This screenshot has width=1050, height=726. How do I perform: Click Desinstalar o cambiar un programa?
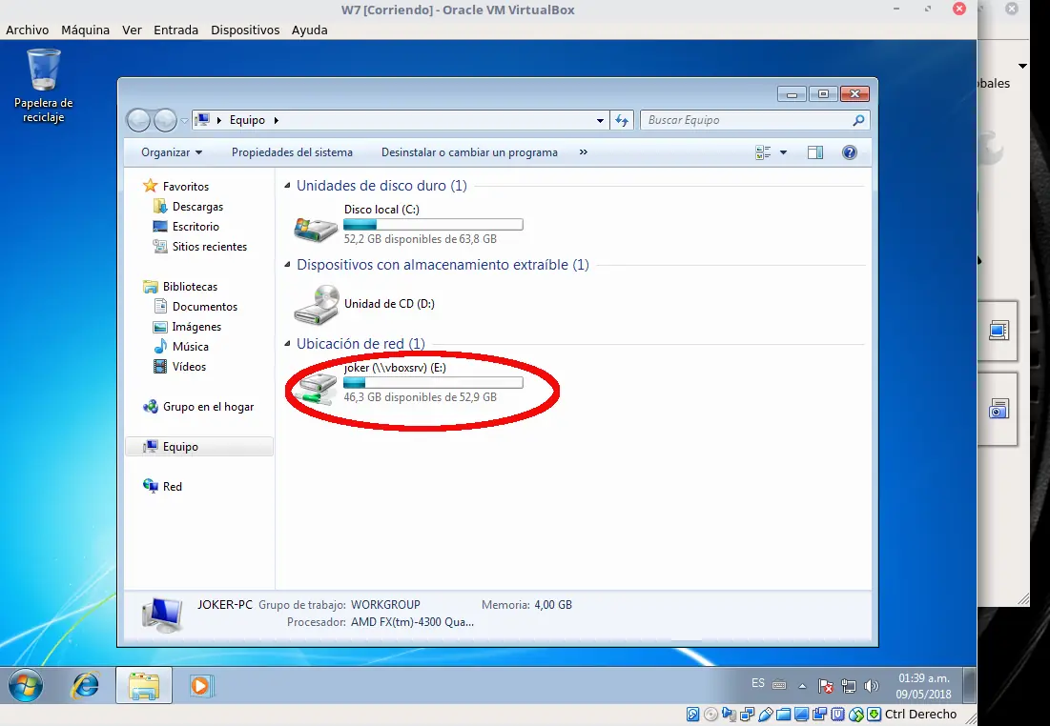(x=469, y=152)
